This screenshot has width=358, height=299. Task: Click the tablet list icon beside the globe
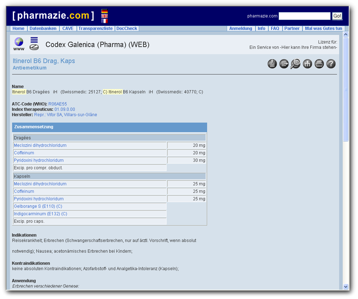coord(34,43)
